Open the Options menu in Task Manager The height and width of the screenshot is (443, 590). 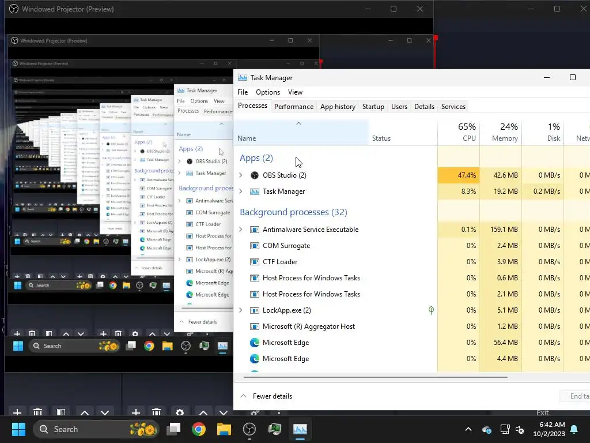coord(268,92)
